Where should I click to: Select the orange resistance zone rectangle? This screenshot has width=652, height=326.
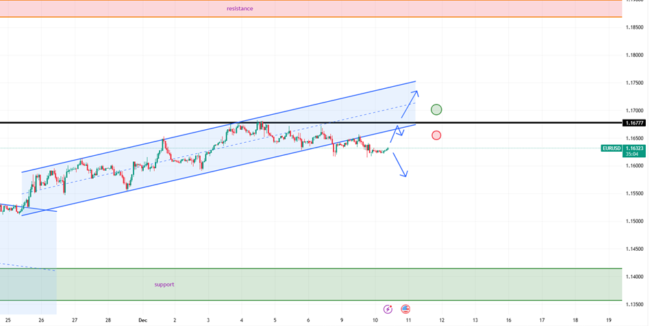click(411, 9)
